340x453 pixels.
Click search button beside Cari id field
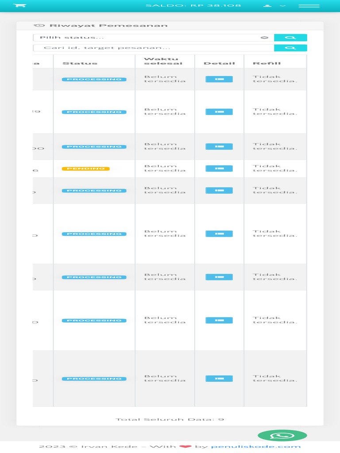coord(290,48)
